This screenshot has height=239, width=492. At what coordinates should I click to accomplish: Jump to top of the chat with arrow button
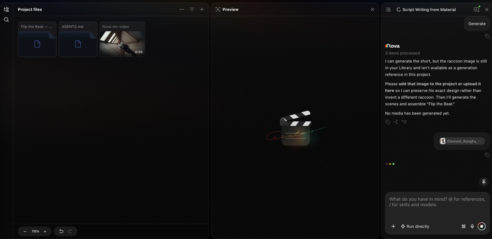click(484, 182)
